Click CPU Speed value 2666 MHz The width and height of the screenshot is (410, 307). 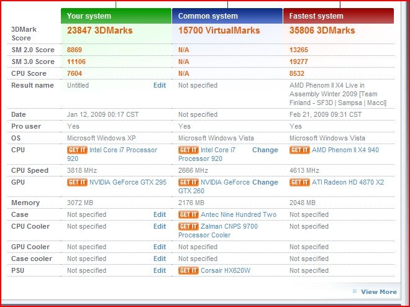(x=193, y=170)
